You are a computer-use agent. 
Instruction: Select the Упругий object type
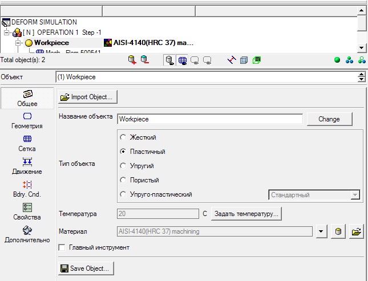[x=123, y=166]
